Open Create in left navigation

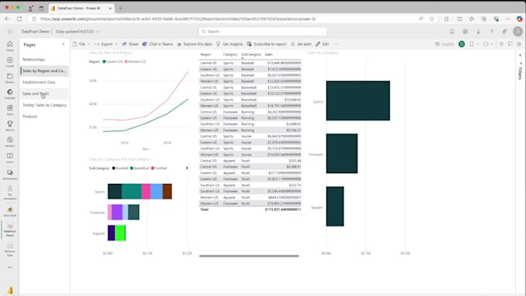[x=10, y=62]
